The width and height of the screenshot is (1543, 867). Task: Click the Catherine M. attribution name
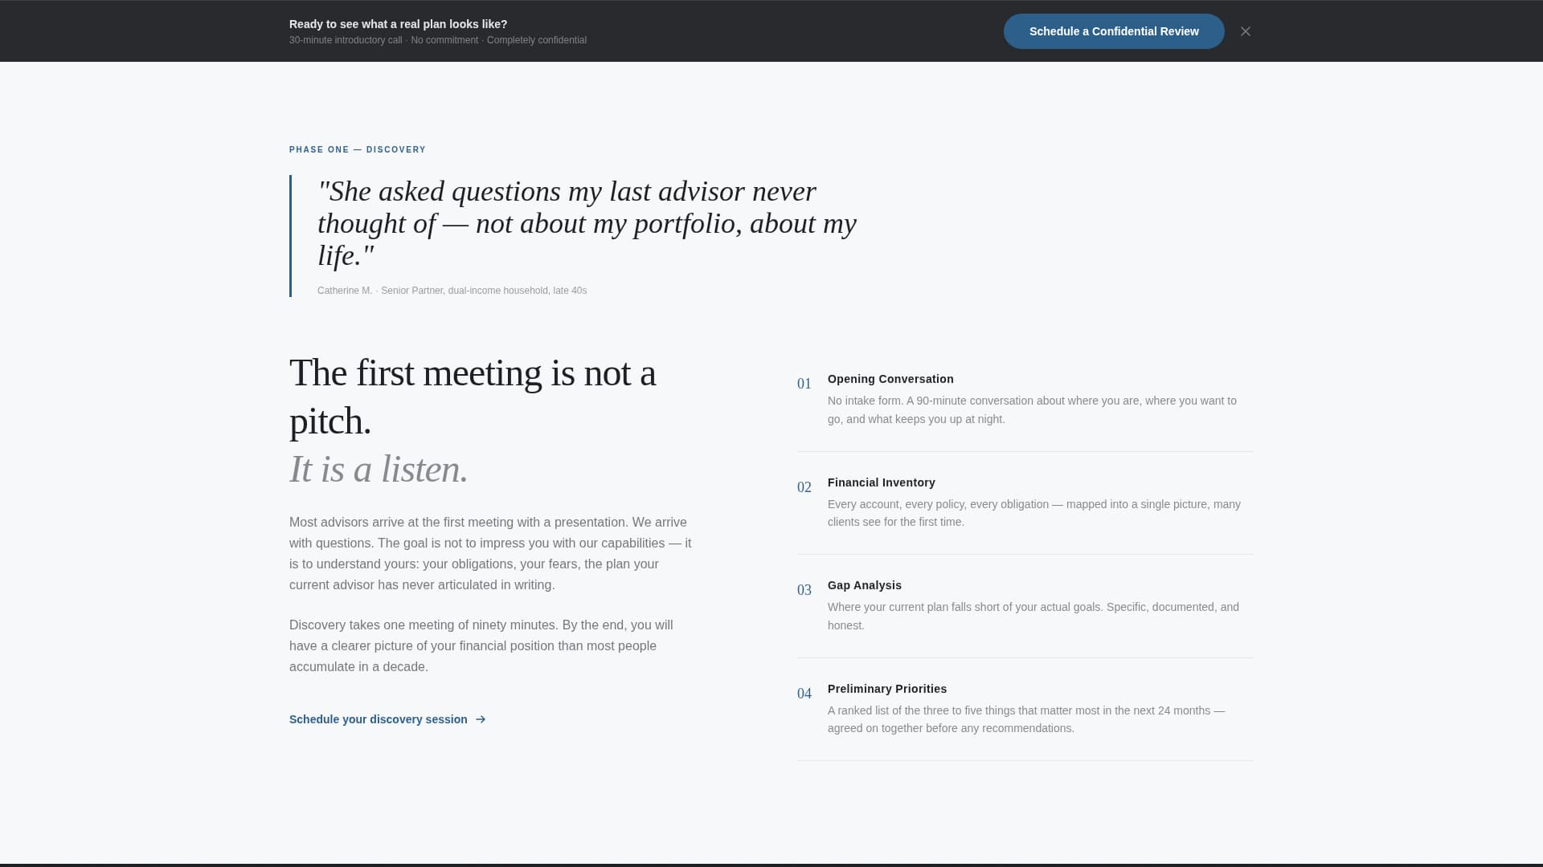pos(345,291)
